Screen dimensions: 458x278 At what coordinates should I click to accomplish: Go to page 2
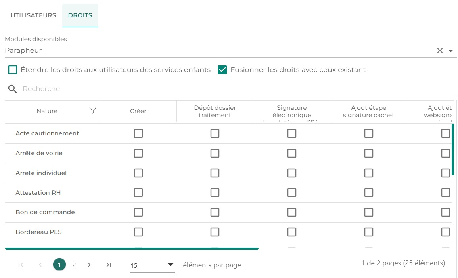74,265
